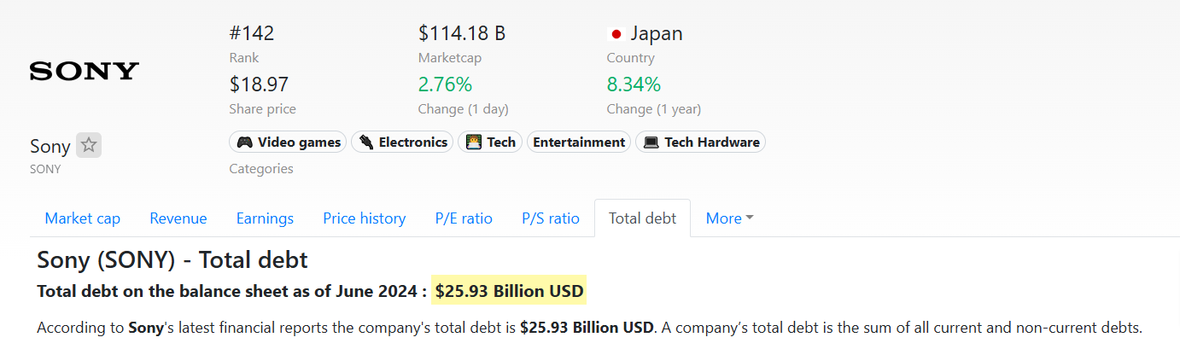This screenshot has width=1180, height=349.
Task: Switch to the Market cap tab
Action: pyautogui.click(x=83, y=218)
